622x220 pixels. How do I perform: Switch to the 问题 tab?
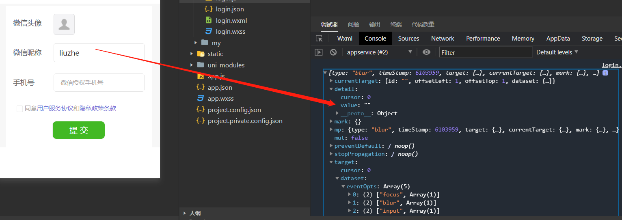[354, 24]
